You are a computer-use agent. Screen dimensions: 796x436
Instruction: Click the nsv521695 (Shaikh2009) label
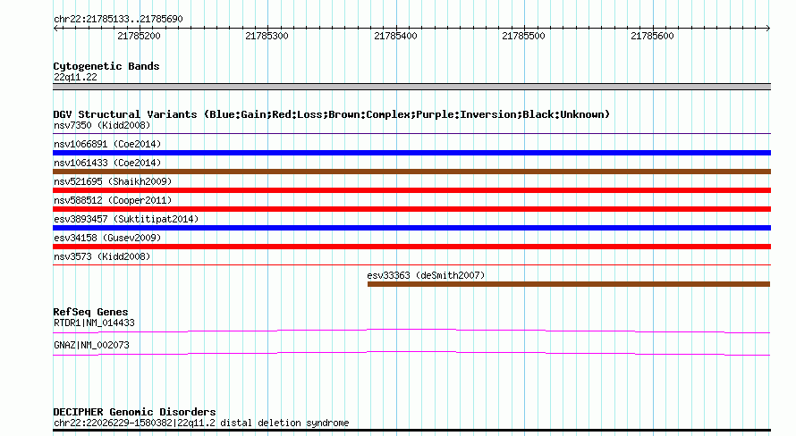point(113,181)
